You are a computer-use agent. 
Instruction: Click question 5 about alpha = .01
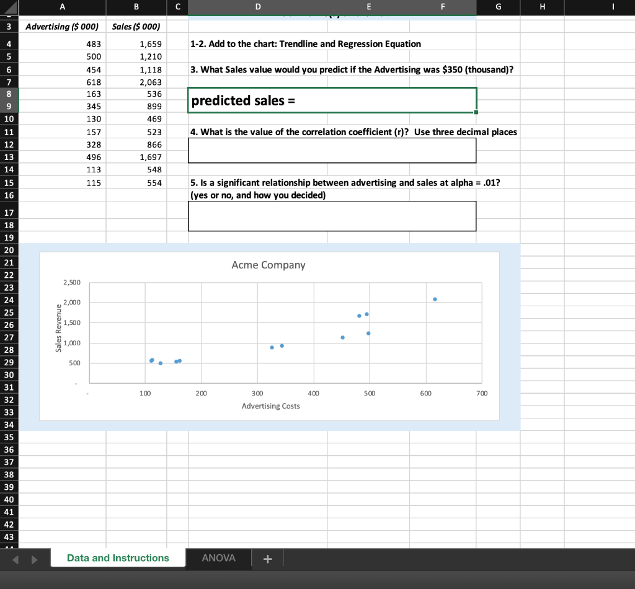[x=345, y=182]
